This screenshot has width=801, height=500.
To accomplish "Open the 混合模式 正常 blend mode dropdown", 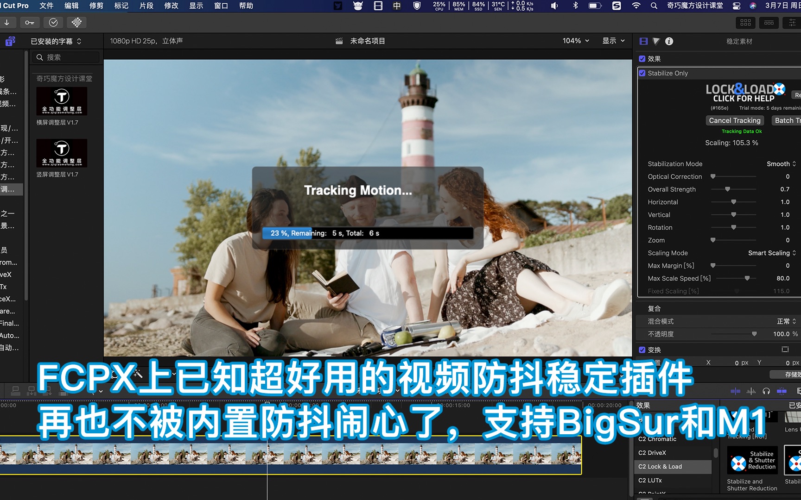I will point(787,321).
